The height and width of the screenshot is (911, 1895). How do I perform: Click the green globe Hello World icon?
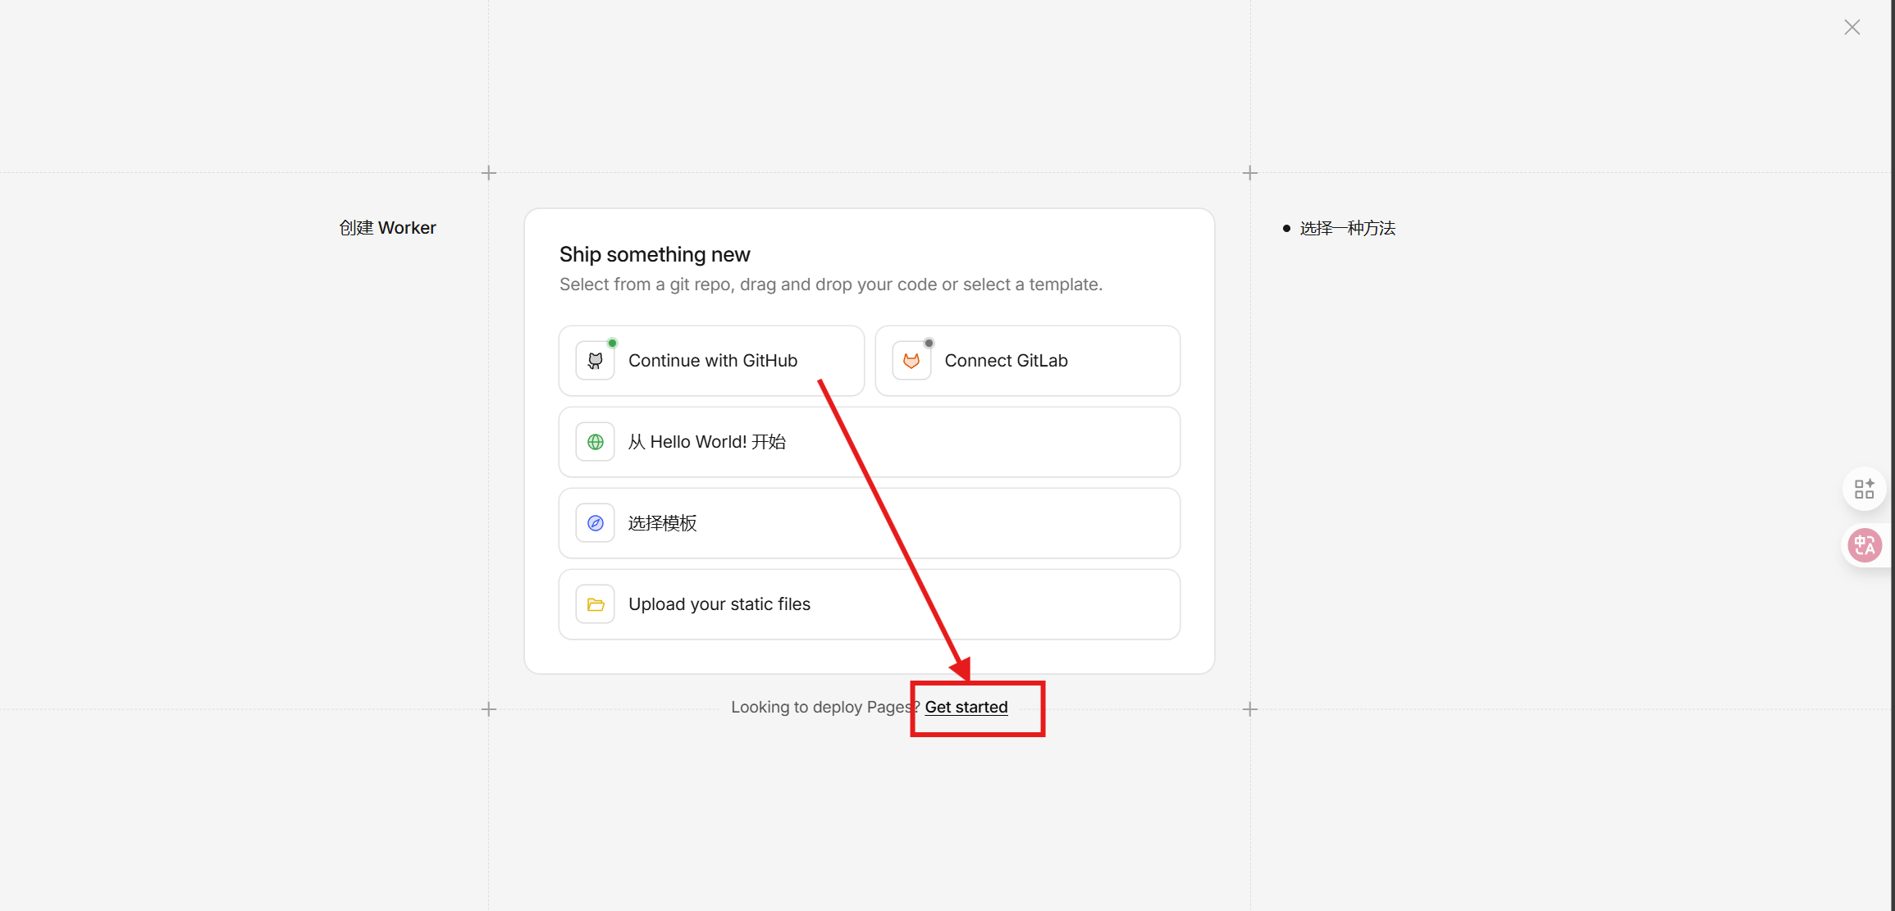coord(596,442)
